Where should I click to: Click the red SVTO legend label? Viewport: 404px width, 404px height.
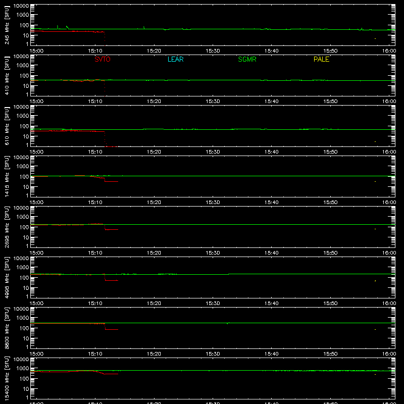click(x=103, y=59)
